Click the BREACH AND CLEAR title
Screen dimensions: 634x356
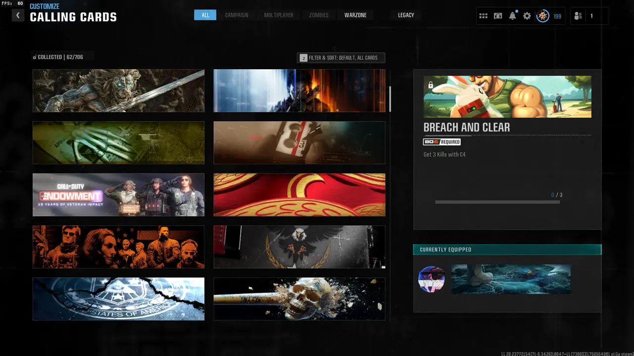click(x=467, y=127)
